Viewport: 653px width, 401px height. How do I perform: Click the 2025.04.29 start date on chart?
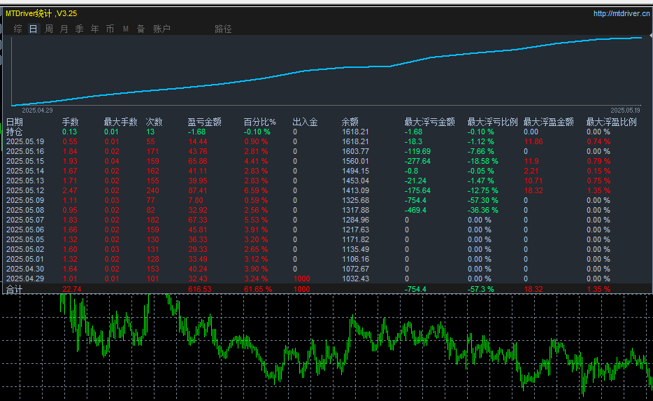point(37,110)
